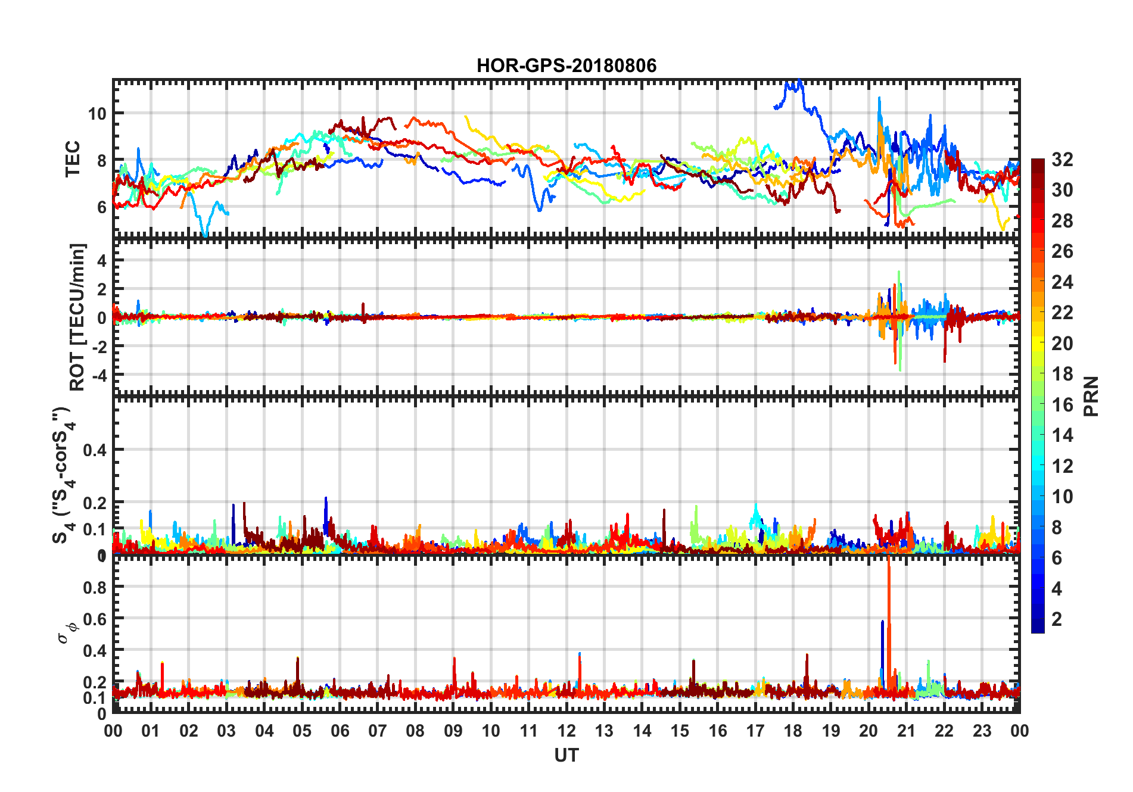
Task: Click x-axis hour tick label 09
Action: click(x=453, y=731)
